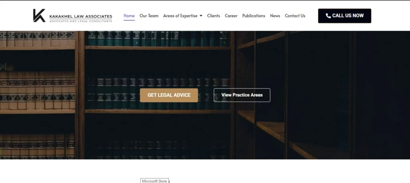
Task: Go to Our Team page
Action: coord(149,16)
